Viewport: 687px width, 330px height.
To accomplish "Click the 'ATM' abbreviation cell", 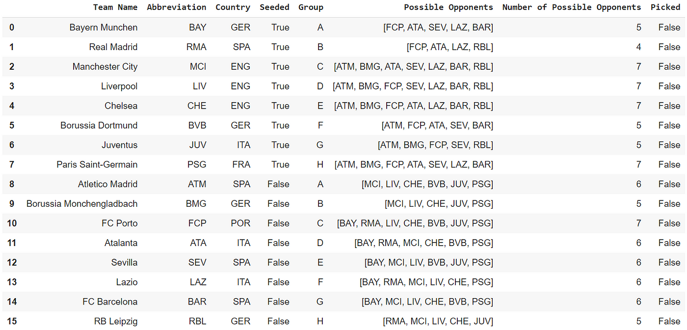I will pos(197,185).
